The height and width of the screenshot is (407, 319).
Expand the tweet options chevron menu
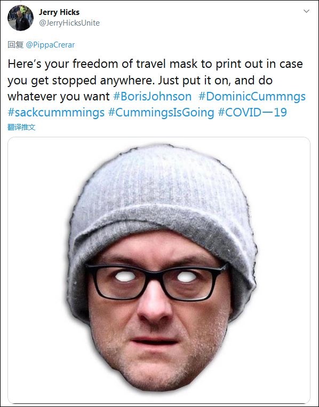[x=306, y=11]
